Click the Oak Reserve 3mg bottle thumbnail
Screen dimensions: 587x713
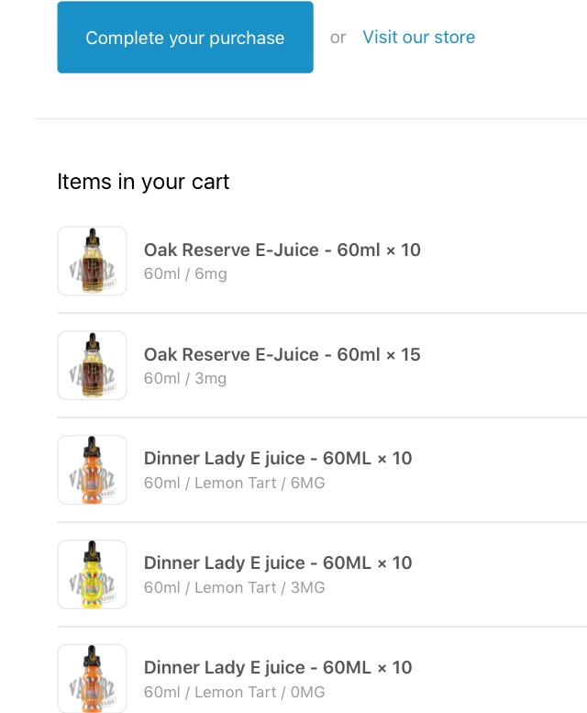coord(92,365)
